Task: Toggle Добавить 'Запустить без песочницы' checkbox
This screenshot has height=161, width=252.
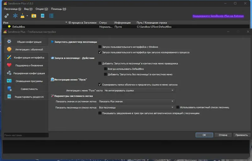Action: click(x=106, y=74)
